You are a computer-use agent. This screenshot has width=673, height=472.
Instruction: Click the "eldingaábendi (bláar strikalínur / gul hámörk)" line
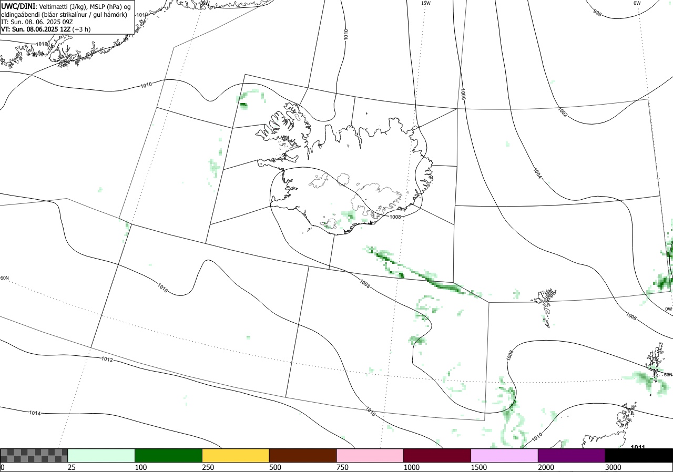pyautogui.click(x=64, y=14)
